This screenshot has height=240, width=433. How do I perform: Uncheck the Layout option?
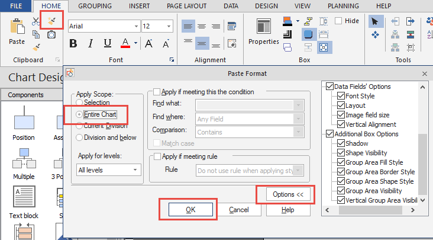[341, 105]
